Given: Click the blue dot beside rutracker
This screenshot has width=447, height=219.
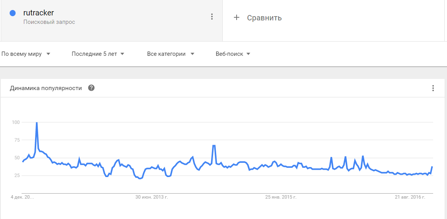Looking at the screenshot, I should (13, 13).
